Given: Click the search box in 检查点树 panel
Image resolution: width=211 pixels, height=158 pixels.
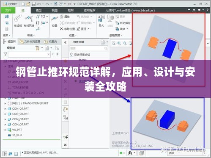Looking at the screenshot, I should (89, 48).
